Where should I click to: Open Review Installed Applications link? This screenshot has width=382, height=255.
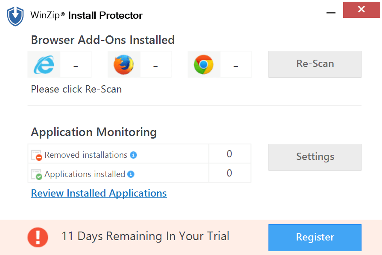(x=99, y=193)
